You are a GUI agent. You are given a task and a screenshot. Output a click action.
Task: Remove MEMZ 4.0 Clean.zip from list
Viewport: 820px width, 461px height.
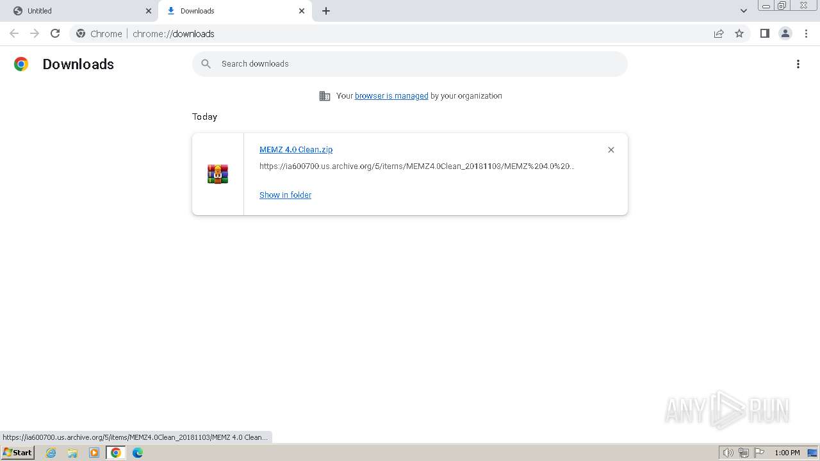coord(611,150)
